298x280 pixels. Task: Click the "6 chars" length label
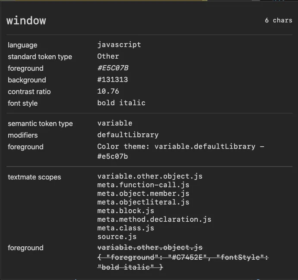coord(278,20)
